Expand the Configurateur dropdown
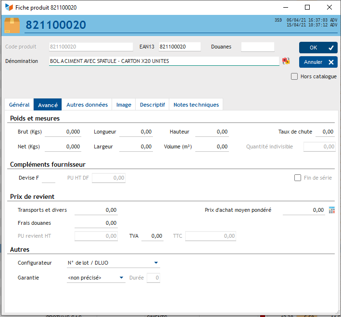This screenshot has height=317, width=341. tap(156, 263)
